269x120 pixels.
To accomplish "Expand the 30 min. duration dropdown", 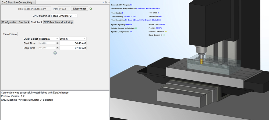I will [x=73, y=39].
